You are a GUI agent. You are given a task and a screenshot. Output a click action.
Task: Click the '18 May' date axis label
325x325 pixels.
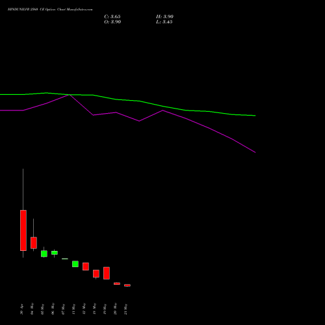point(94,309)
